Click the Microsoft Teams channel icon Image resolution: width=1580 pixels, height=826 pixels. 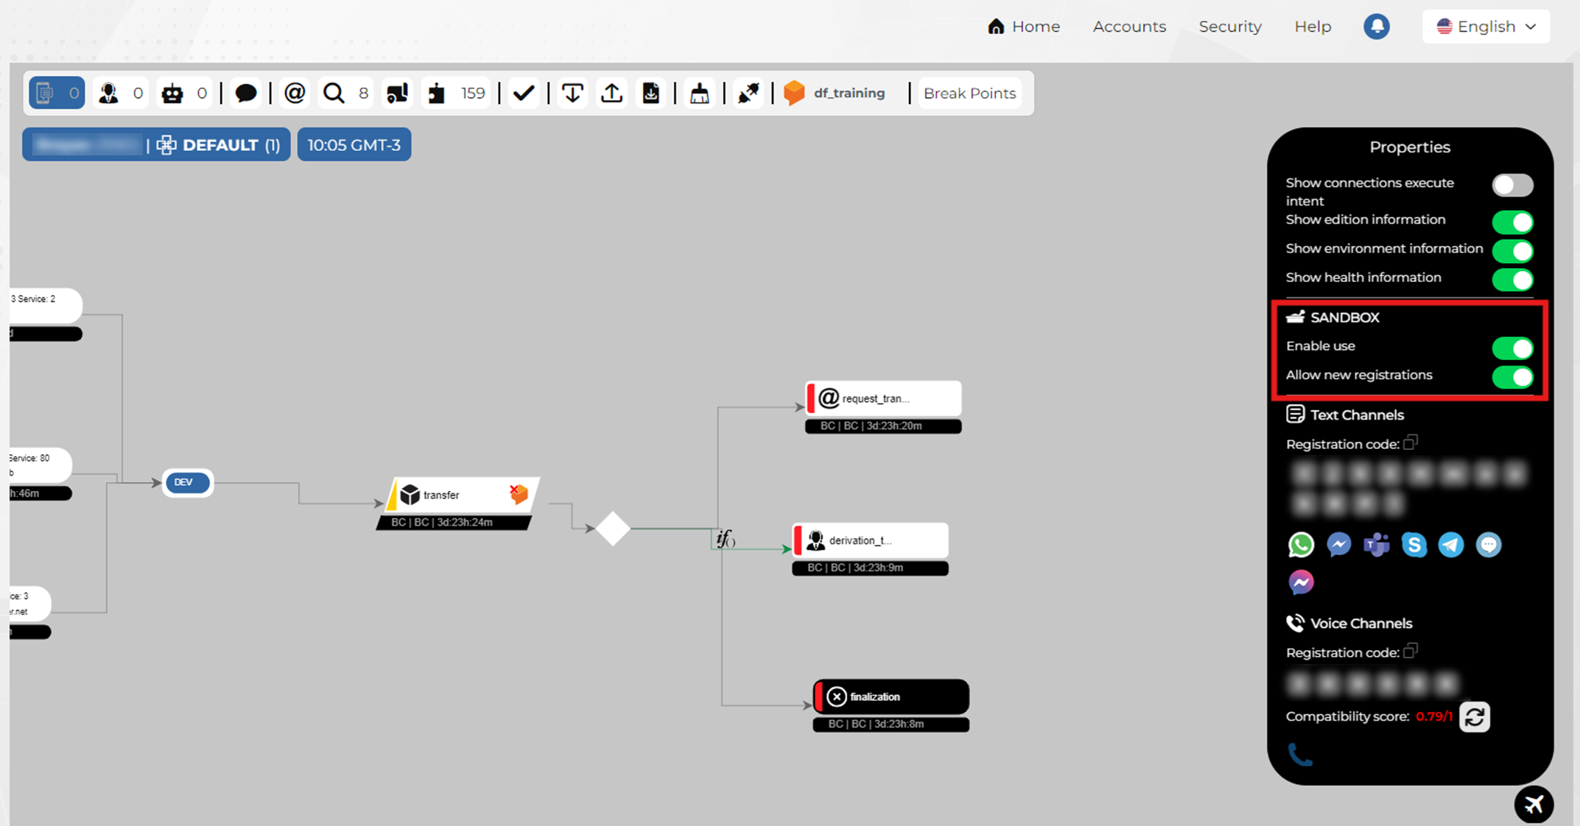pos(1376,545)
